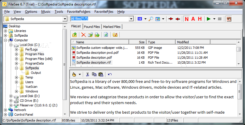Open the Help menu
The width and height of the screenshot is (245, 125).
click(121, 12)
